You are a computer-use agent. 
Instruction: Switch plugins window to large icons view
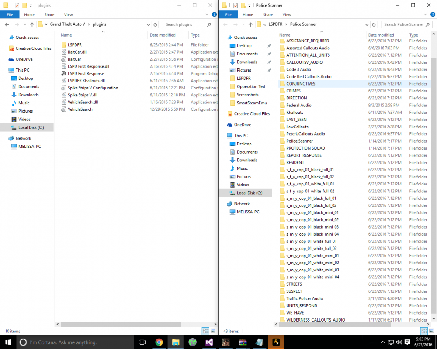(213, 331)
